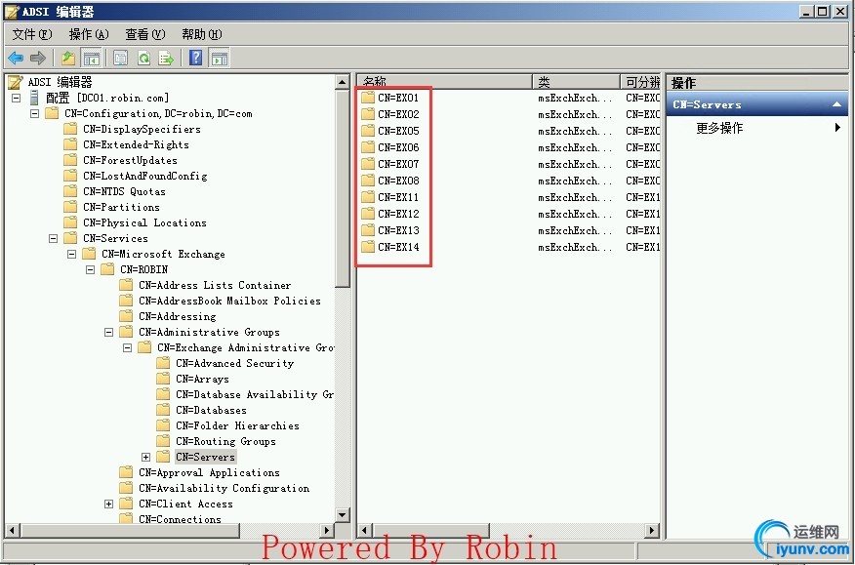Image resolution: width=855 pixels, height=565 pixels.
Task: Click the DC01.robin.com server icon
Action: tap(34, 98)
